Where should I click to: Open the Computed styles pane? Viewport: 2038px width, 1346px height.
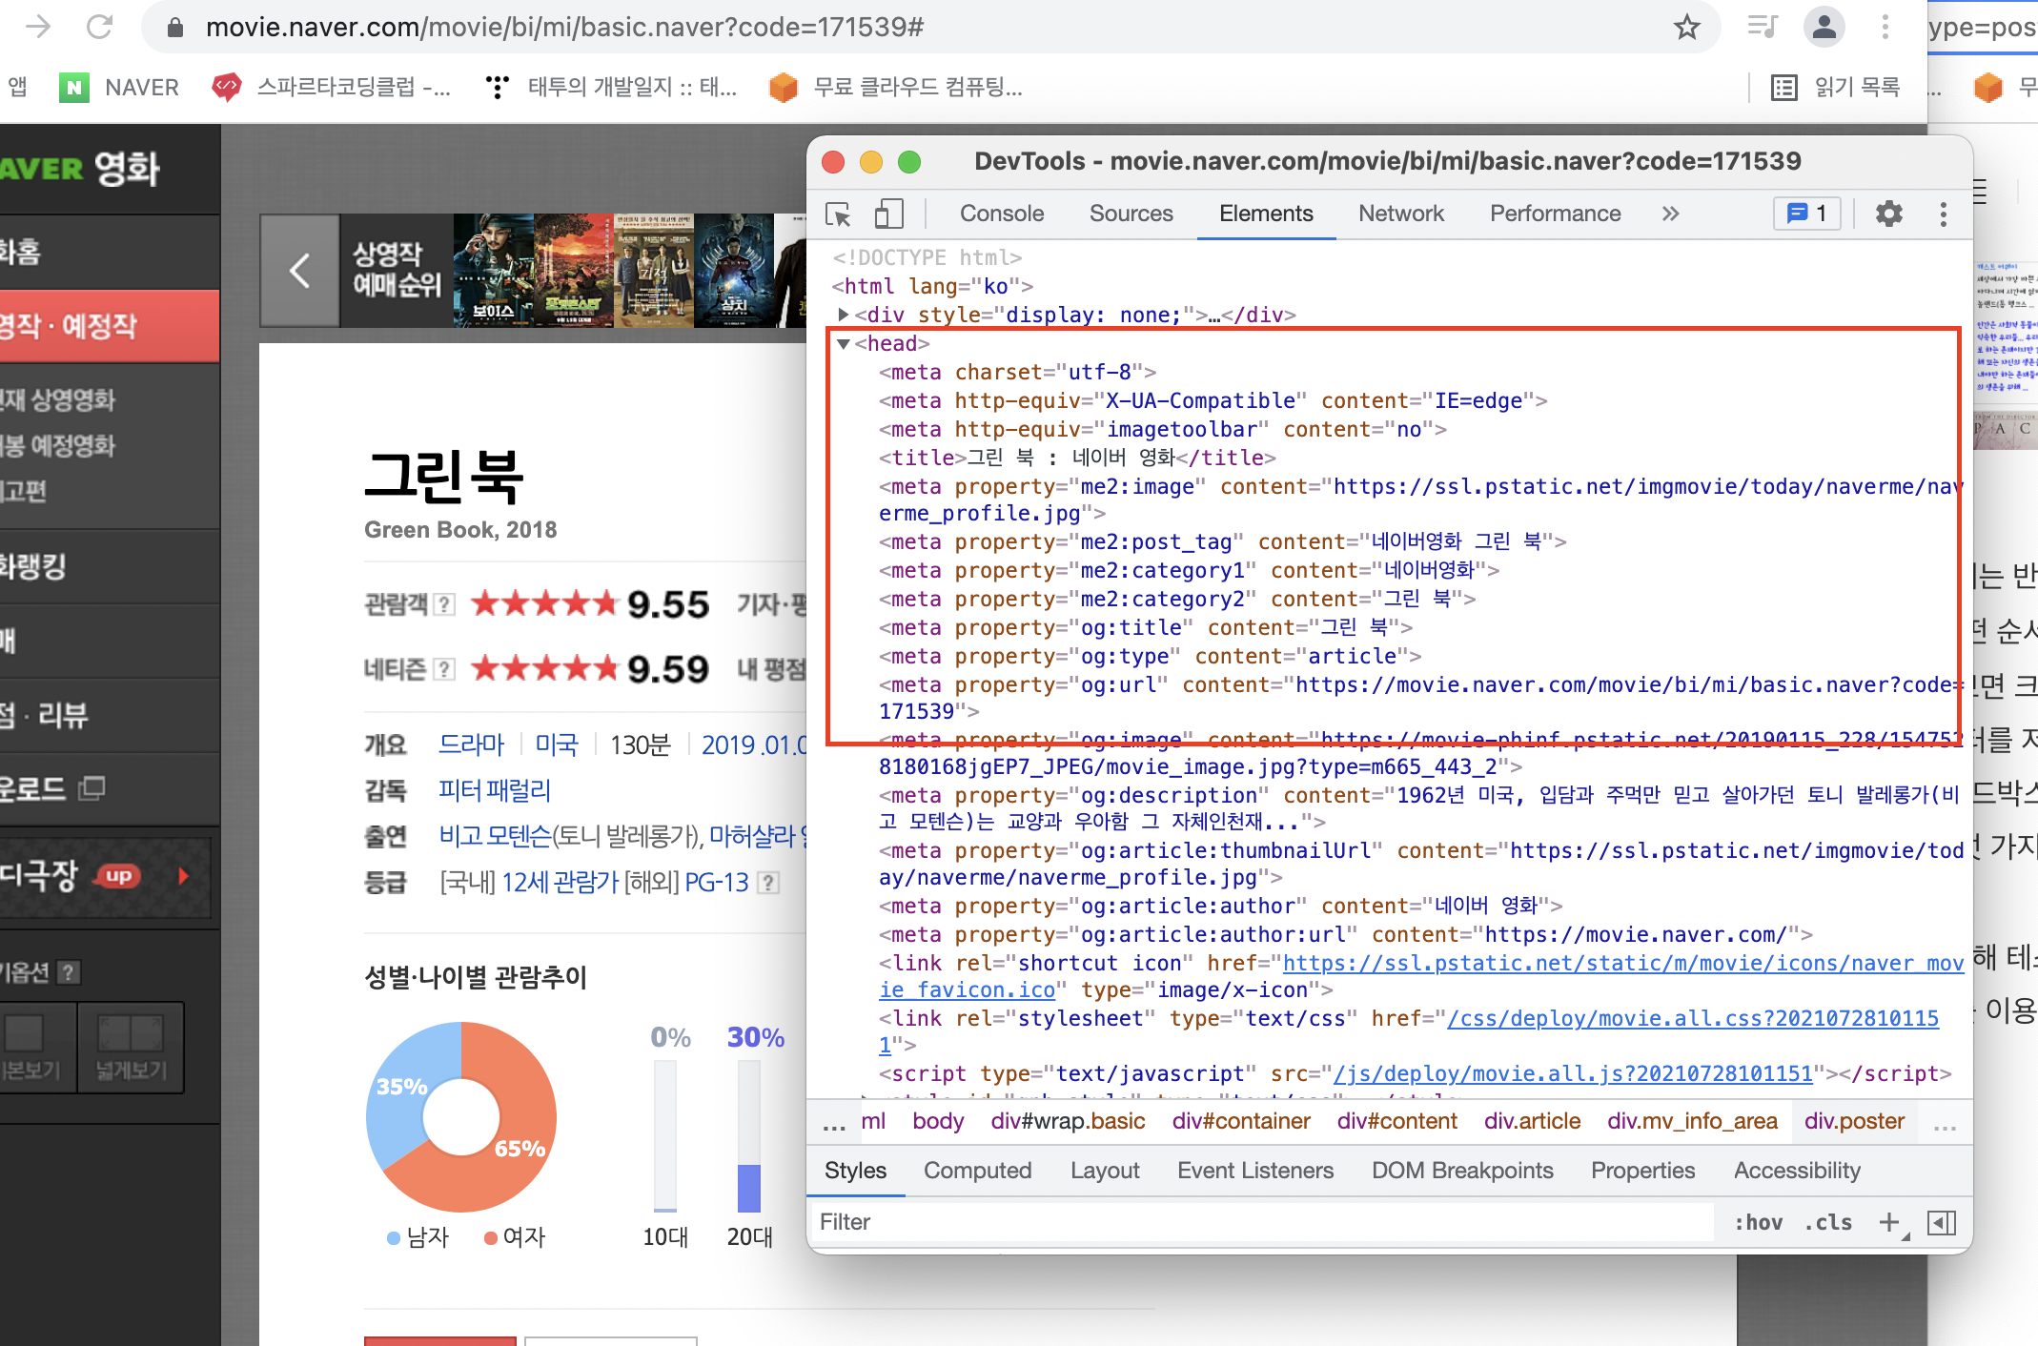coord(977,1171)
